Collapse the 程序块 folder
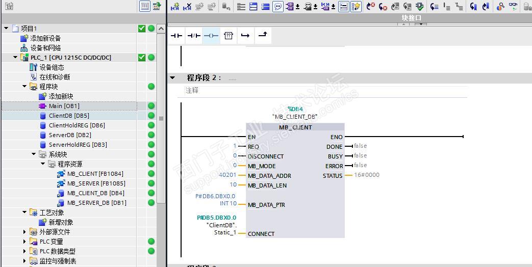Viewport: 532px width, 267px height. [24, 87]
